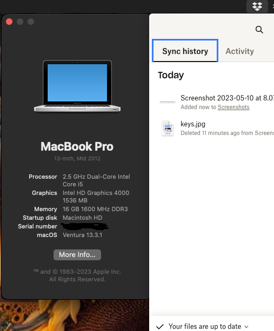Click the 'MacBook Pro' title text
274x331 pixels.
(77, 146)
